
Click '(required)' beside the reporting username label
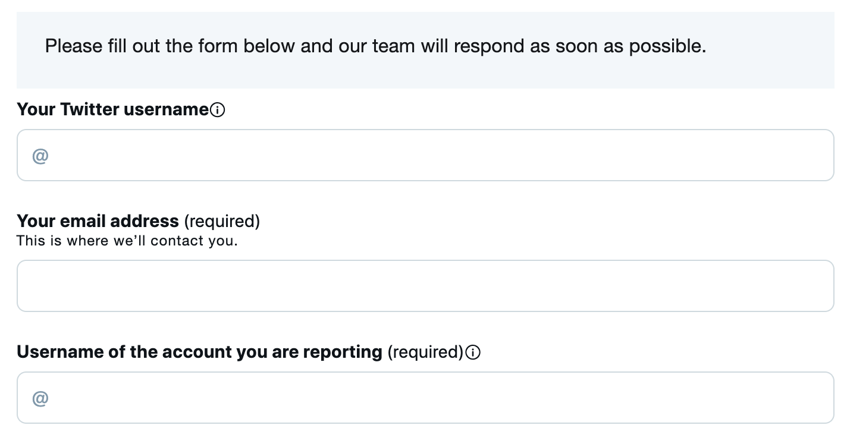(x=425, y=352)
